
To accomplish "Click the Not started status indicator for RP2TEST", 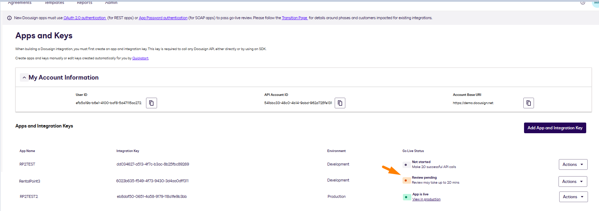I will pyautogui.click(x=406, y=165).
